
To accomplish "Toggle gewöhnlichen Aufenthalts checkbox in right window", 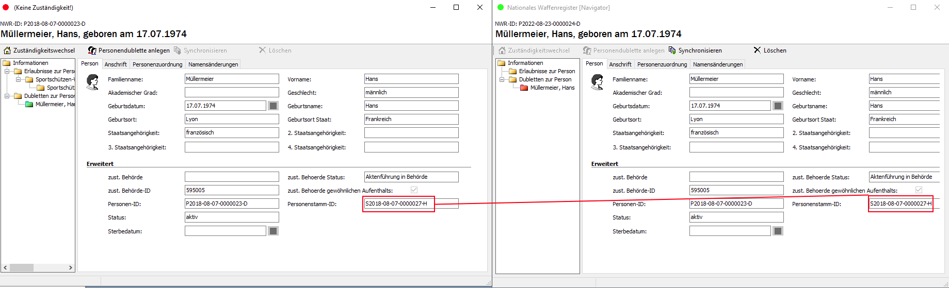I will pos(919,190).
